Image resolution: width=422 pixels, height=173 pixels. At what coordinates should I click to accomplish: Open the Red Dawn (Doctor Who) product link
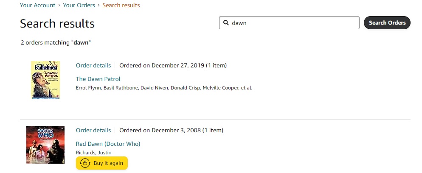(108, 144)
